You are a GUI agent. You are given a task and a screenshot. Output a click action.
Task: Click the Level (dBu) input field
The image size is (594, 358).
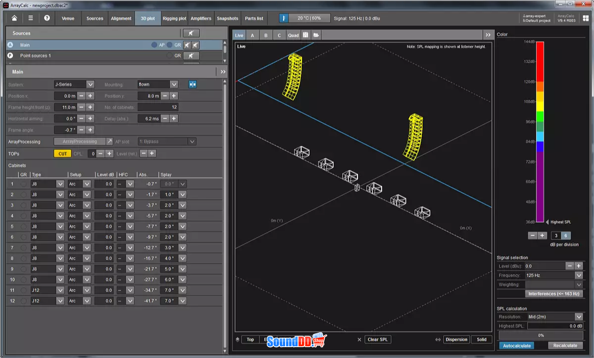[544, 266]
